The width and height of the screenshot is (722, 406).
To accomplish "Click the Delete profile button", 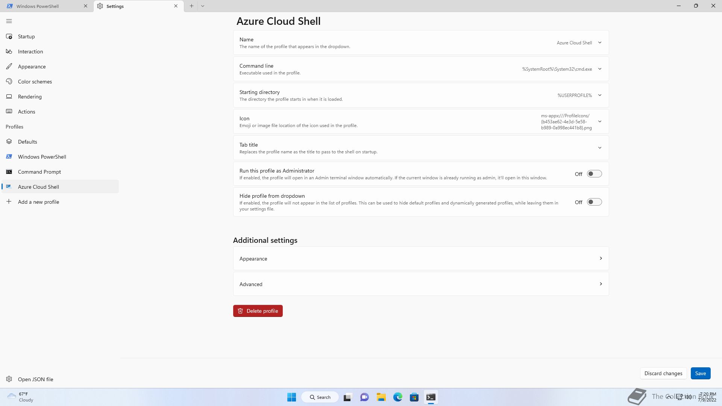I will 258,311.
